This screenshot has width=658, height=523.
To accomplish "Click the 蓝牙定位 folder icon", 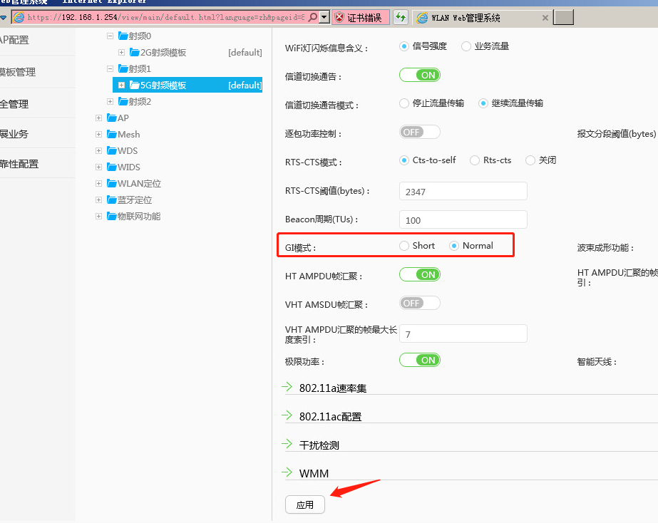I will (112, 200).
